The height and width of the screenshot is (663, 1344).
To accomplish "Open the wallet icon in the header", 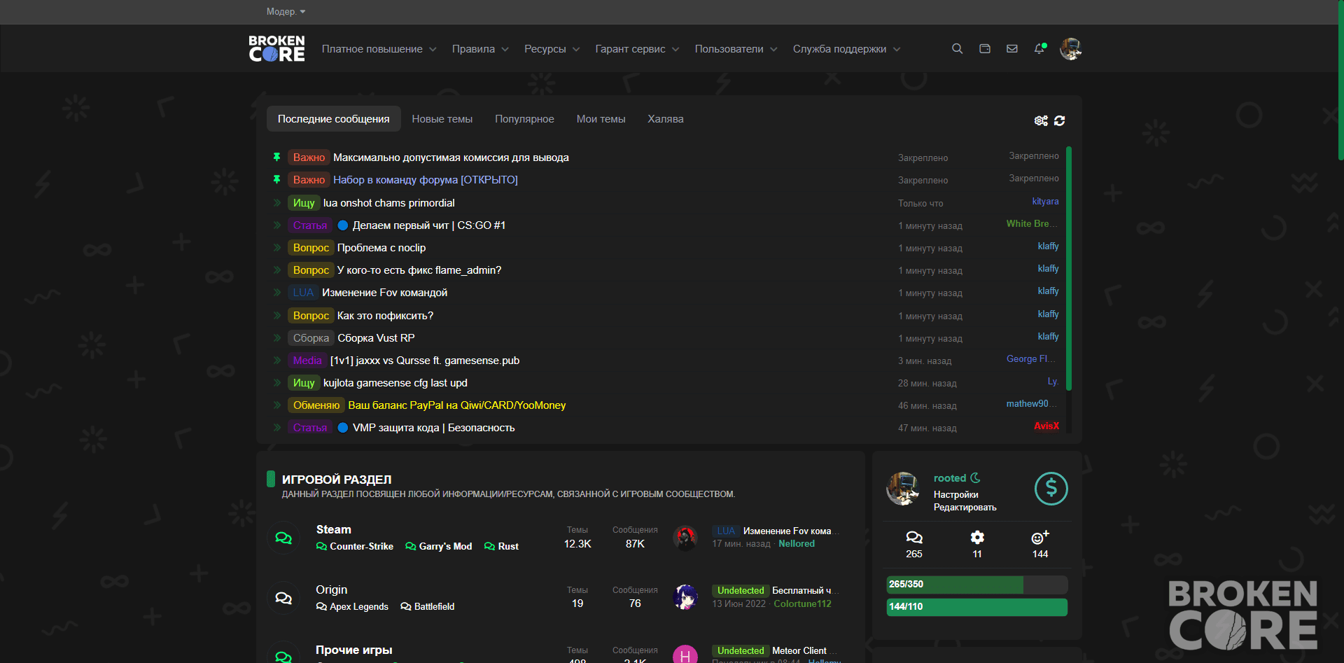I will click(x=984, y=48).
